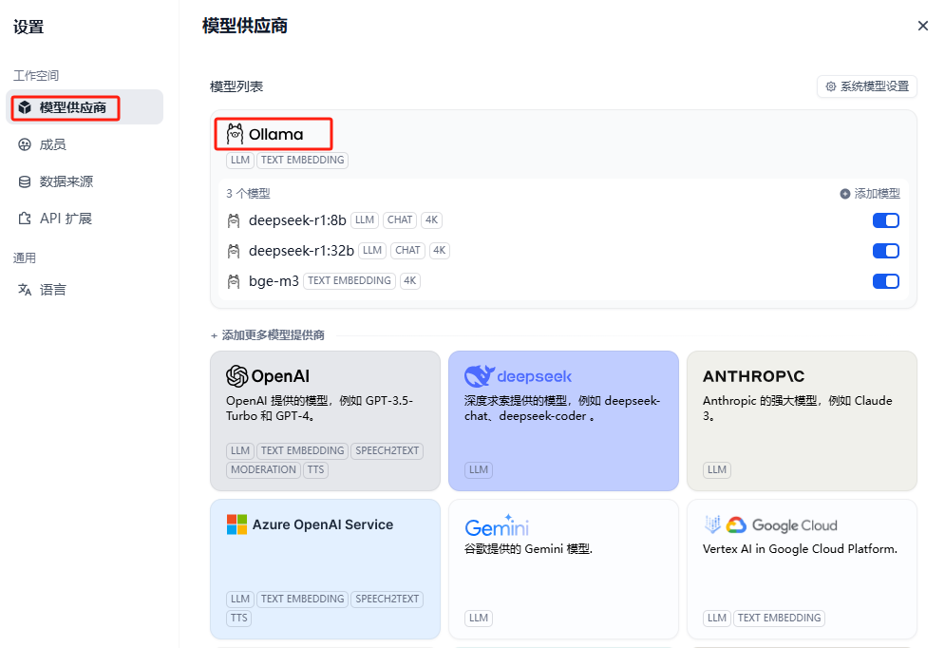Click the 4K tag on deepseek-r1:32b
The width and height of the screenshot is (945, 648).
(440, 250)
